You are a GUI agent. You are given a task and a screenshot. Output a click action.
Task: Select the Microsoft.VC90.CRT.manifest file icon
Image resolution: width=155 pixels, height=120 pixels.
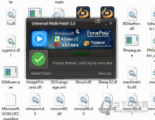click(11, 99)
